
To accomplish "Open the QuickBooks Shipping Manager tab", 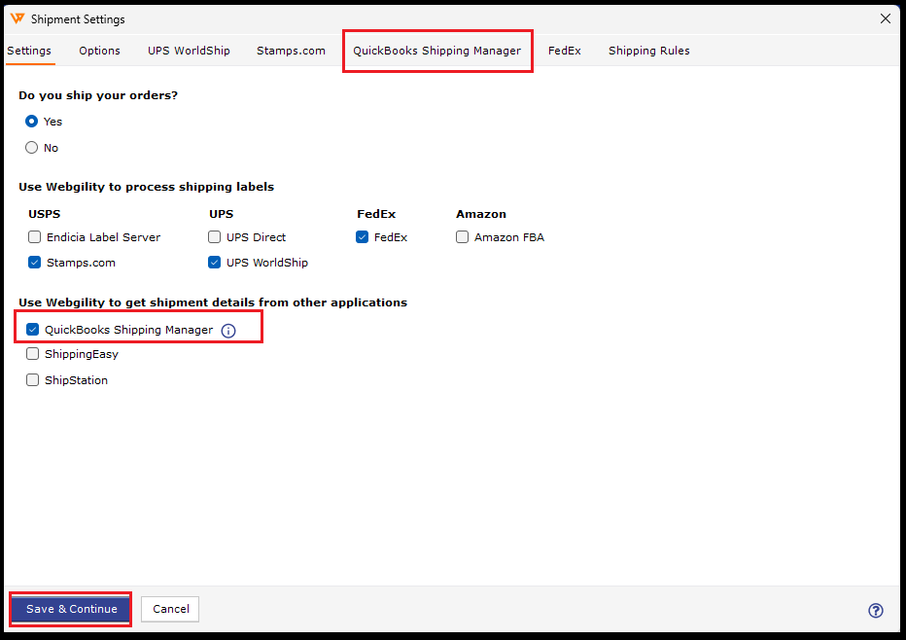I will [x=436, y=51].
